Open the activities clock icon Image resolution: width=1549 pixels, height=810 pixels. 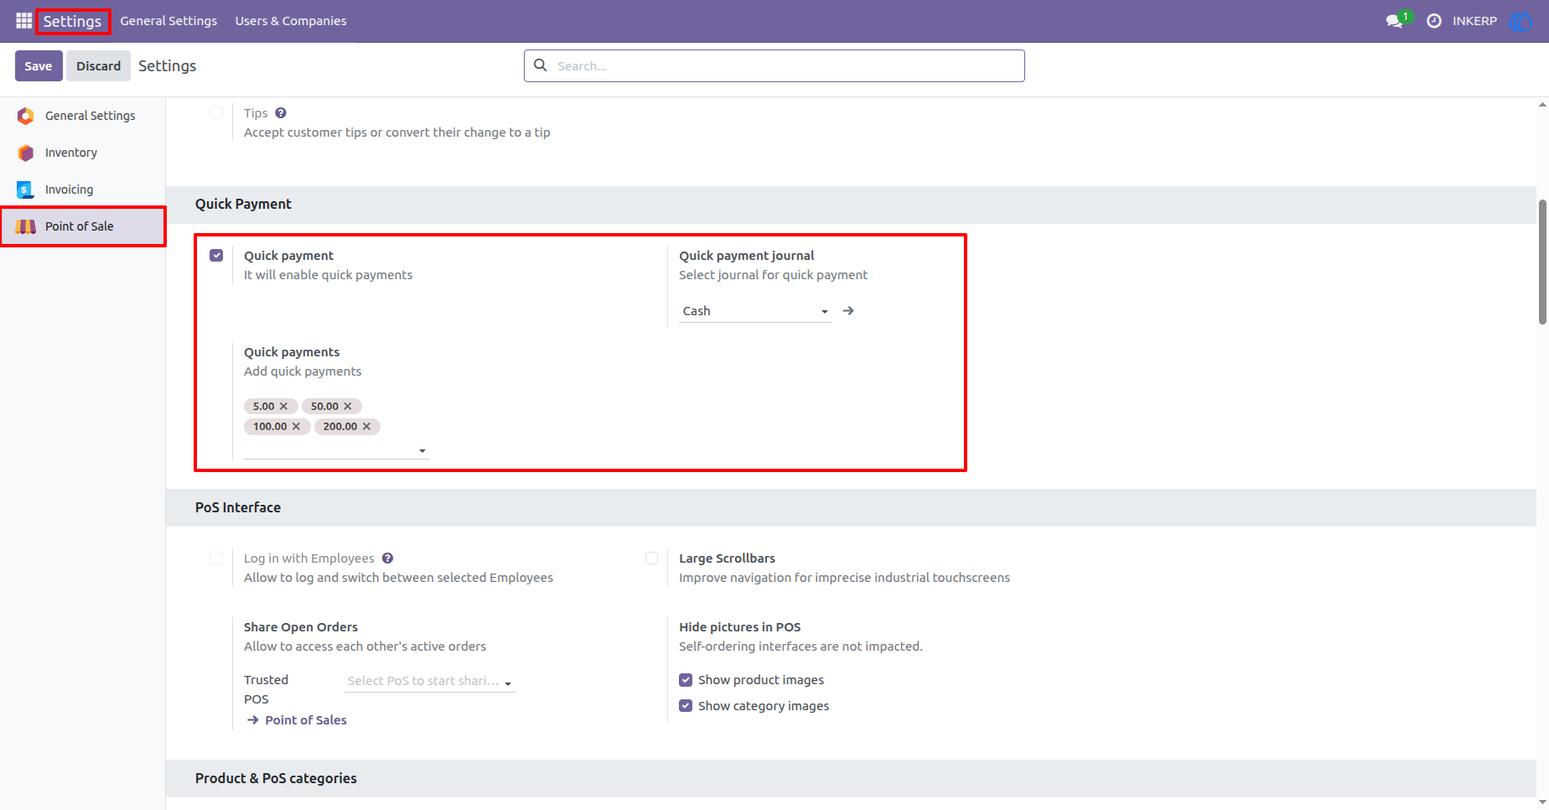[1434, 21]
